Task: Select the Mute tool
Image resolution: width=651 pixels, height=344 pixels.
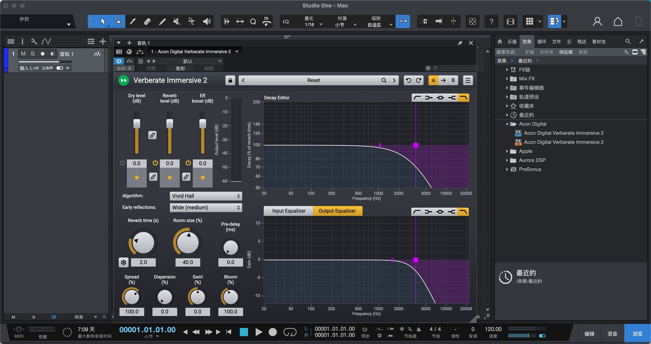Action: click(x=177, y=22)
